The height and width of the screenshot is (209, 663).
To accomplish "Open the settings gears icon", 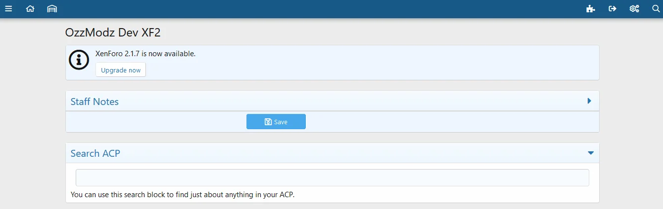I will [634, 8].
